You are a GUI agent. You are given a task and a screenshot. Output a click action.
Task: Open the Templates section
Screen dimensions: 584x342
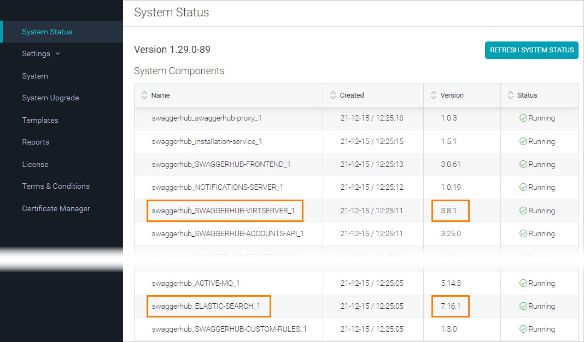39,120
